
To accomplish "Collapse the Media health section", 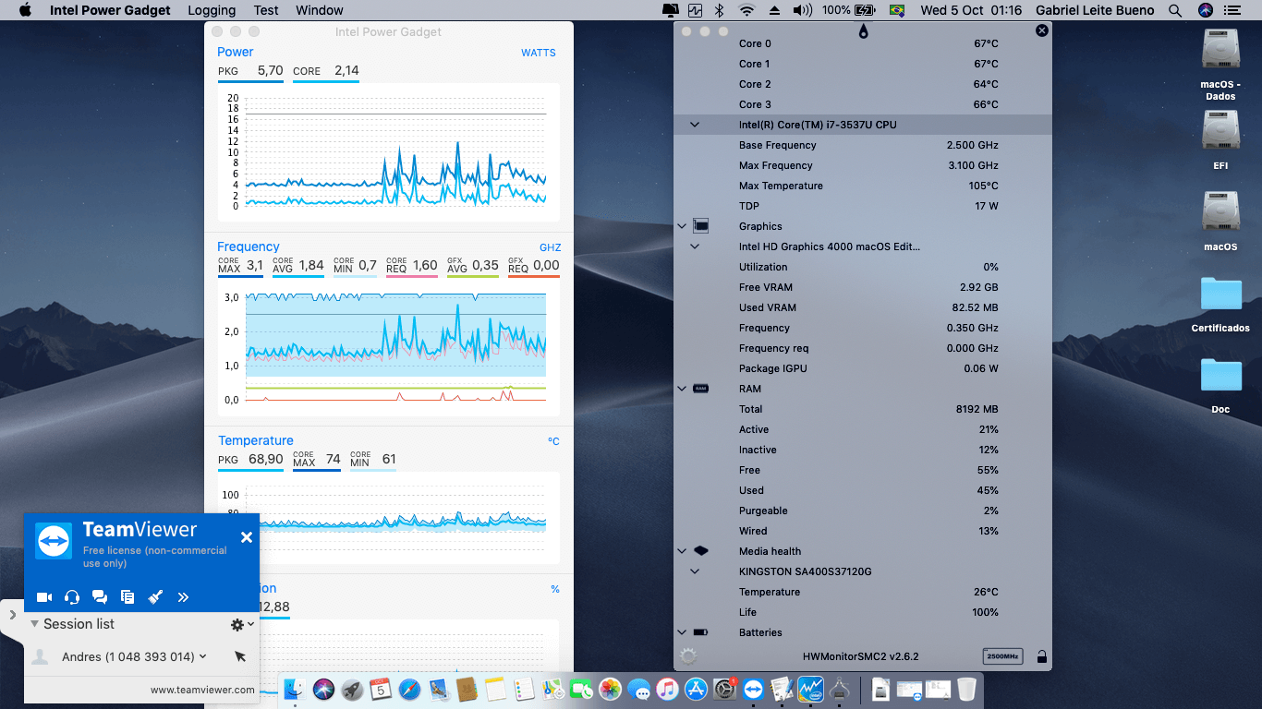I will 682,551.
